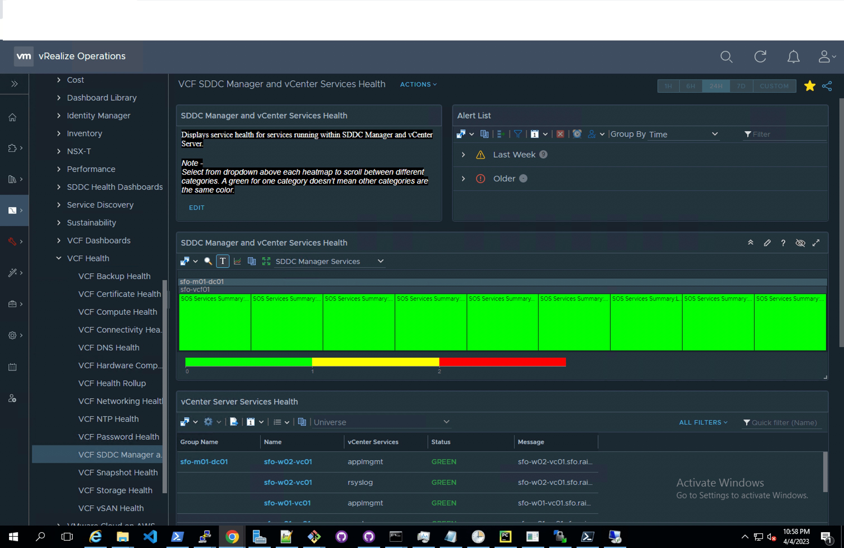Screen dimensions: 844x548
Task: Click the EDIT link in the description widget
Action: [196, 207]
